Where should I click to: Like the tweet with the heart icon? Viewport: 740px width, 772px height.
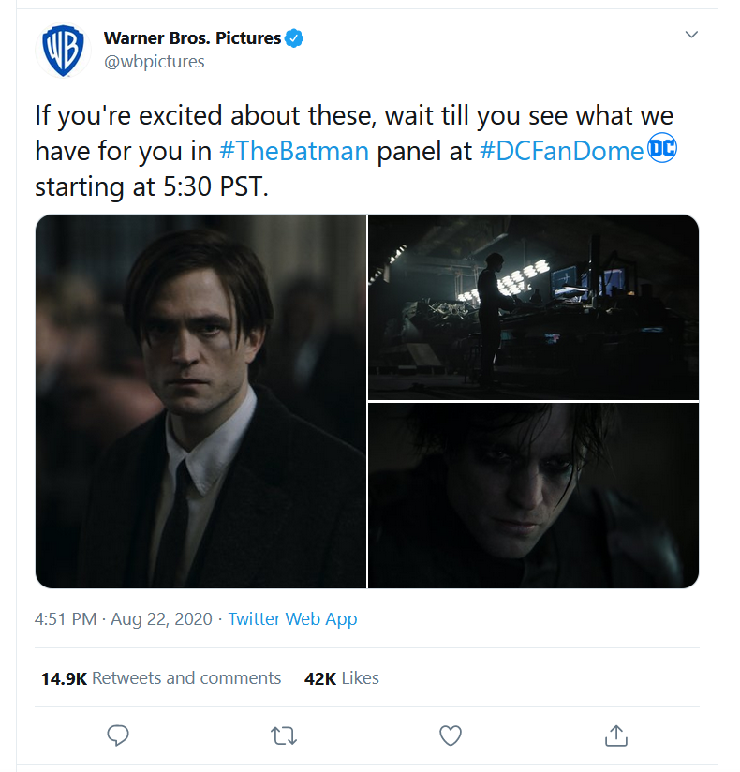pos(450,735)
